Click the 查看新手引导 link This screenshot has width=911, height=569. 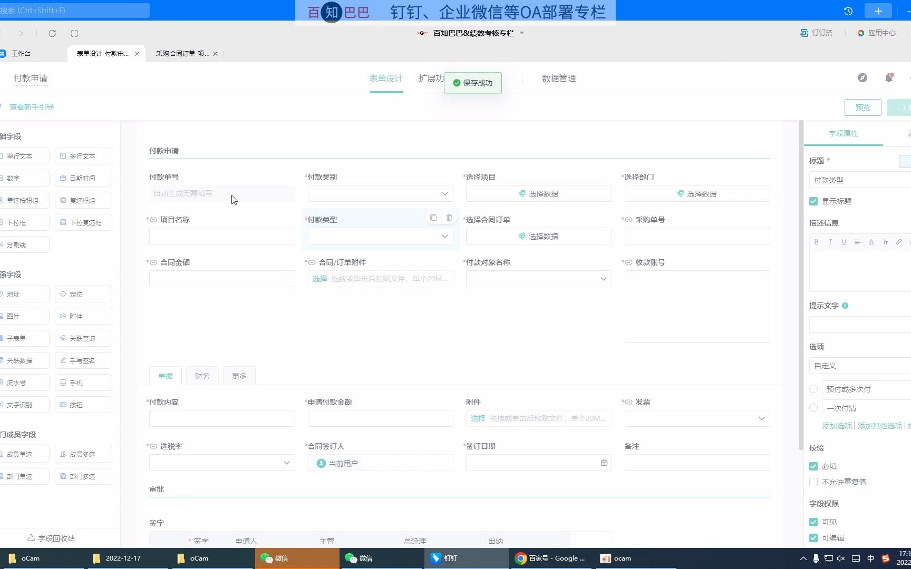click(x=32, y=107)
